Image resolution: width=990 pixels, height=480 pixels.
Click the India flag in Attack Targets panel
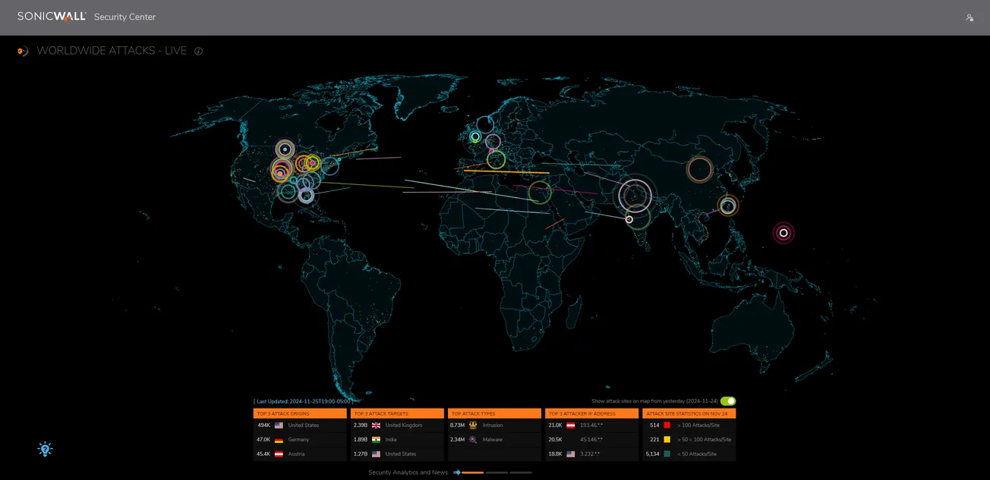click(x=376, y=440)
